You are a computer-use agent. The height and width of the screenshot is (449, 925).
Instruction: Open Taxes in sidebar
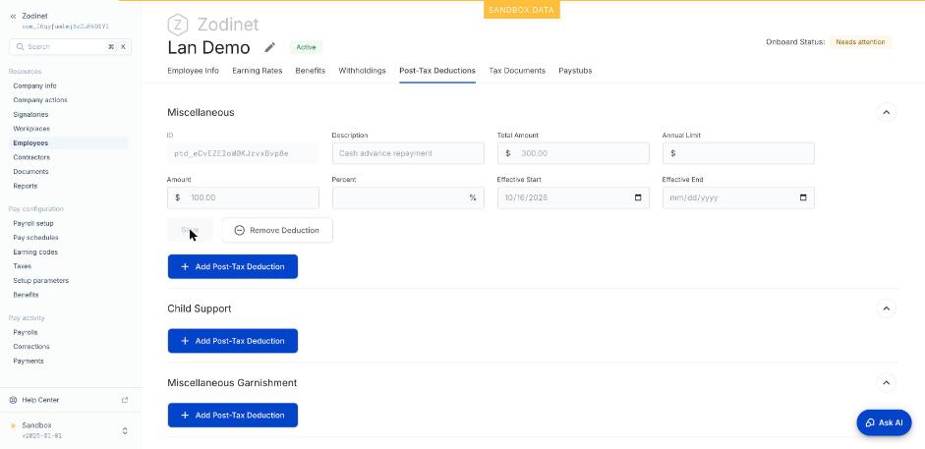pos(23,266)
